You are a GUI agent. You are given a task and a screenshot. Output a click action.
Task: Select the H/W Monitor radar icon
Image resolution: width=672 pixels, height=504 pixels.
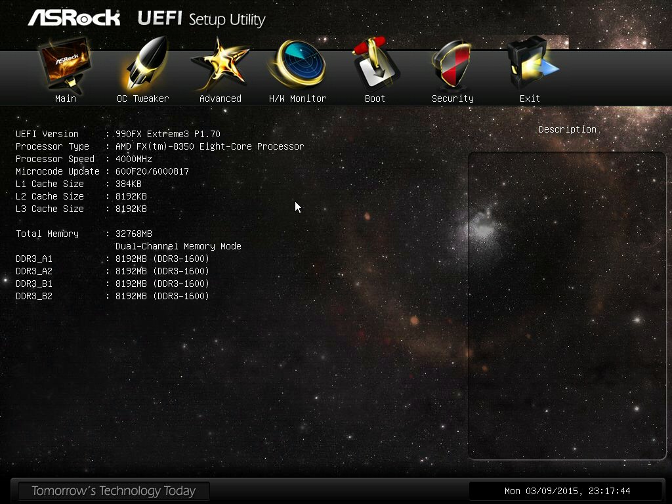tap(298, 64)
